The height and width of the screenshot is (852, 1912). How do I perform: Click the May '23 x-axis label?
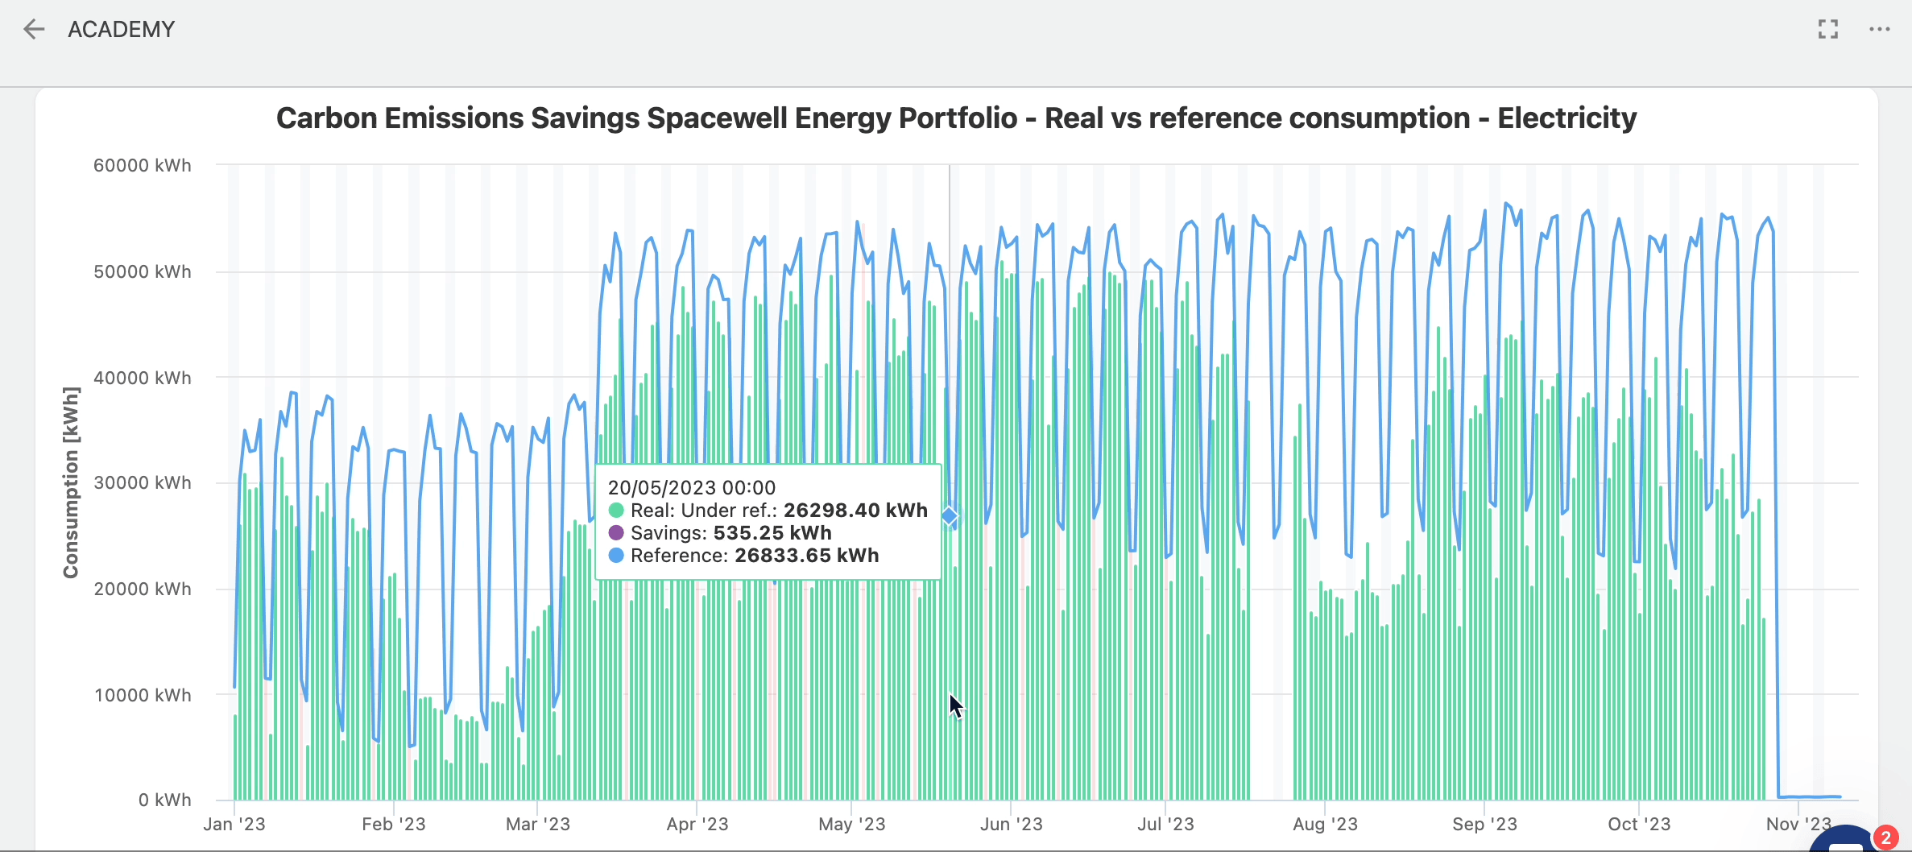click(x=852, y=825)
